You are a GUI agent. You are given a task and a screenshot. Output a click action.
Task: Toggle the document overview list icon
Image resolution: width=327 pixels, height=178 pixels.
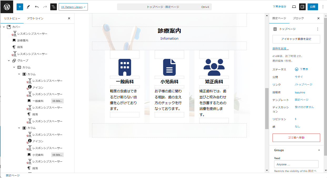click(x=53, y=7)
